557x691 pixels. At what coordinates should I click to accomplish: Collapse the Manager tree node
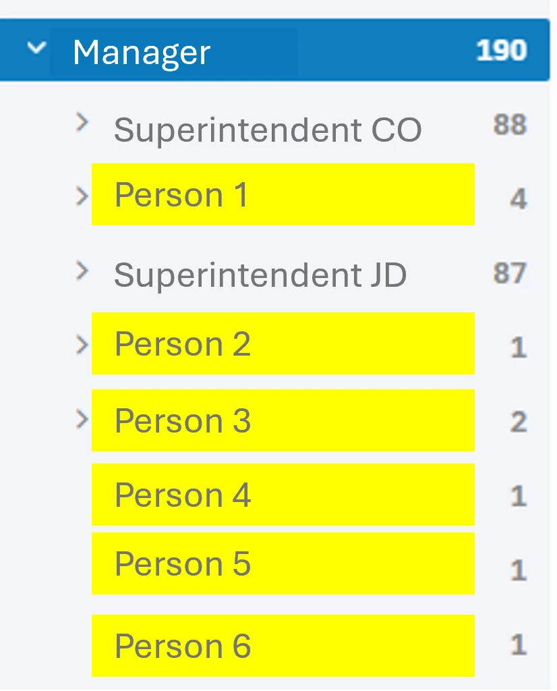[36, 48]
